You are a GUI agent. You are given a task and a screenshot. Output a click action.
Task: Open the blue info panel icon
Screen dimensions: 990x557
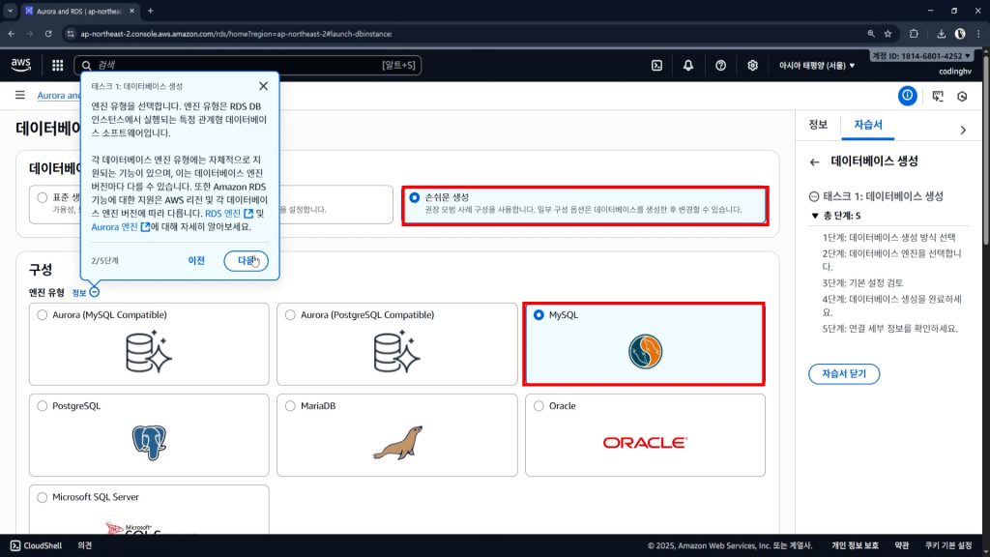point(907,96)
